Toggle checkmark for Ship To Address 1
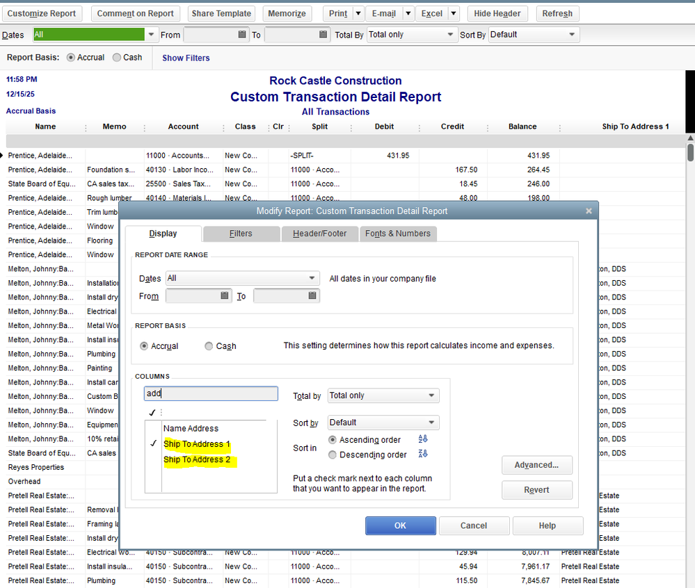Viewport: 695px width, 588px height. (153, 443)
